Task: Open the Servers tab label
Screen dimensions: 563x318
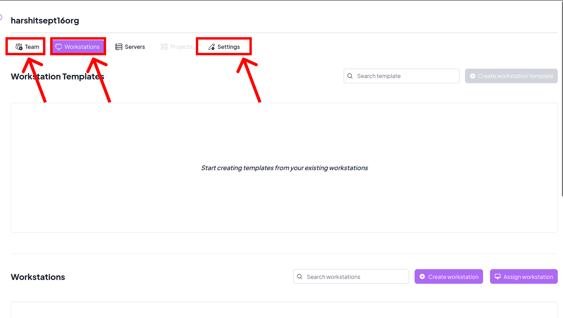Action: pyautogui.click(x=135, y=47)
